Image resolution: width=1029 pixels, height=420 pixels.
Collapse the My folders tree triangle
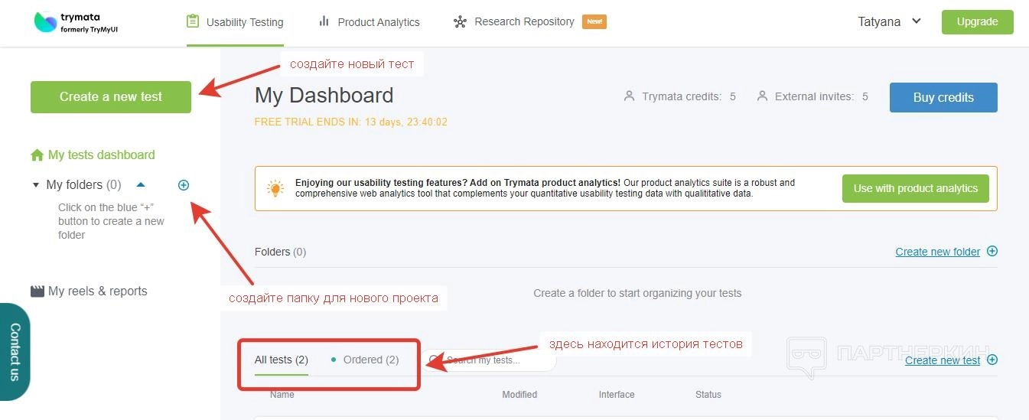click(36, 185)
